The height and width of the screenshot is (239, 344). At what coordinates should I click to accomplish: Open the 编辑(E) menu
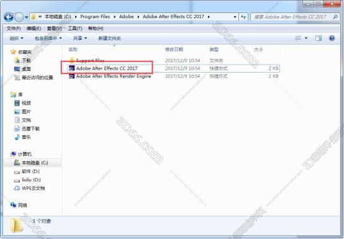[x=34, y=29]
